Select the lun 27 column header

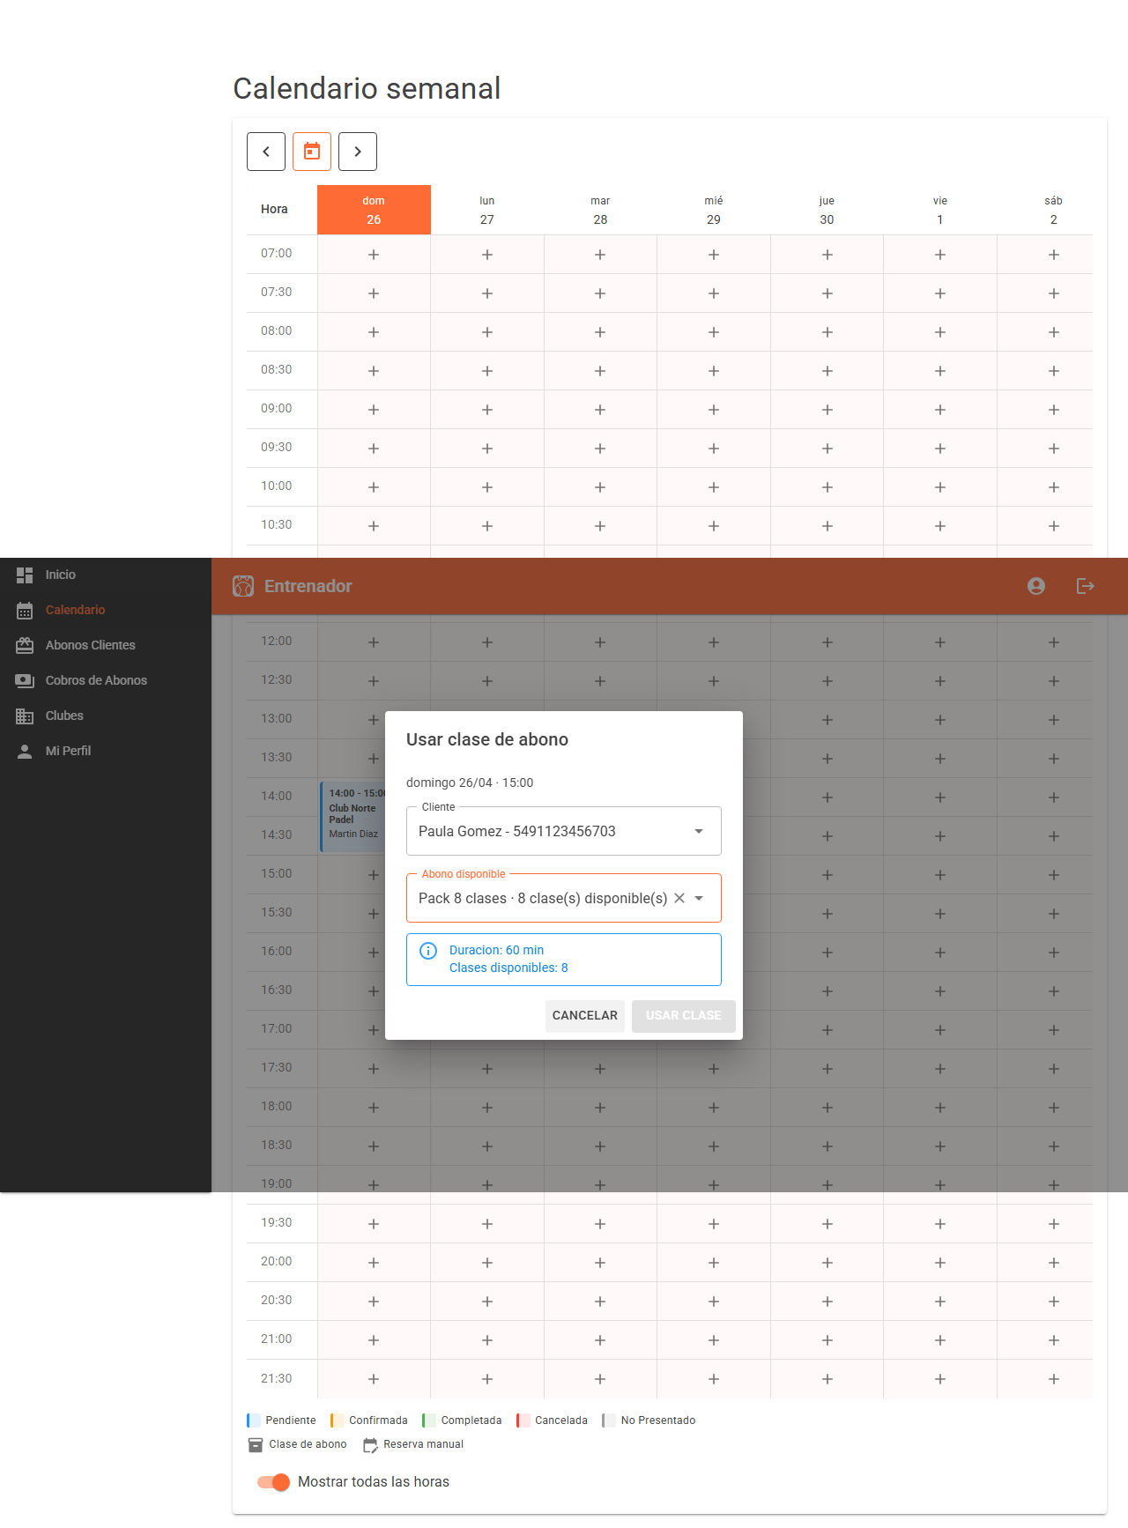coord(487,210)
